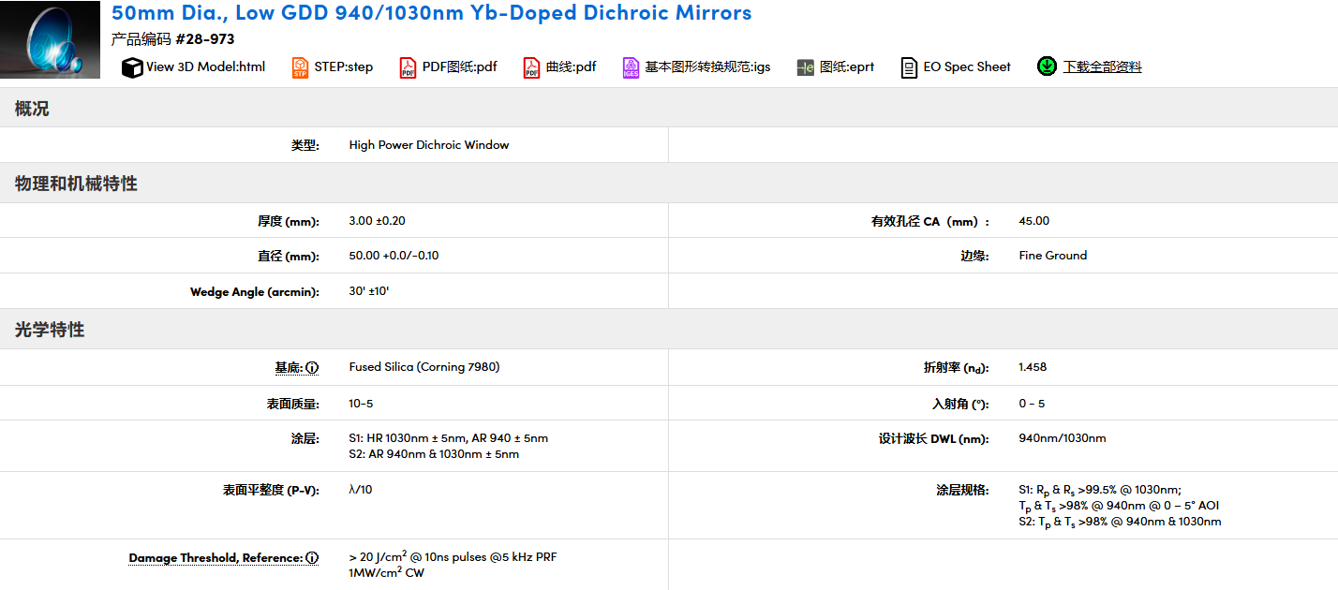Click design wavelength value 940nm/1030nm

click(x=1063, y=438)
